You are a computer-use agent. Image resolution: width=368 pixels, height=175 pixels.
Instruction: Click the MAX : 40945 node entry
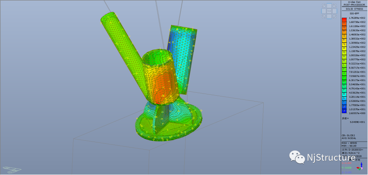(349, 143)
